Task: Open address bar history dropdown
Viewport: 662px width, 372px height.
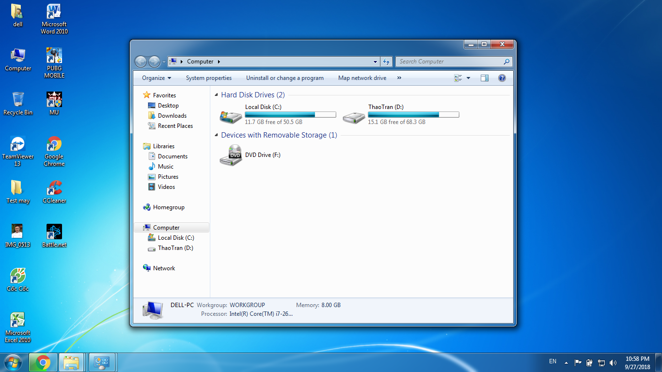Action: tap(375, 62)
